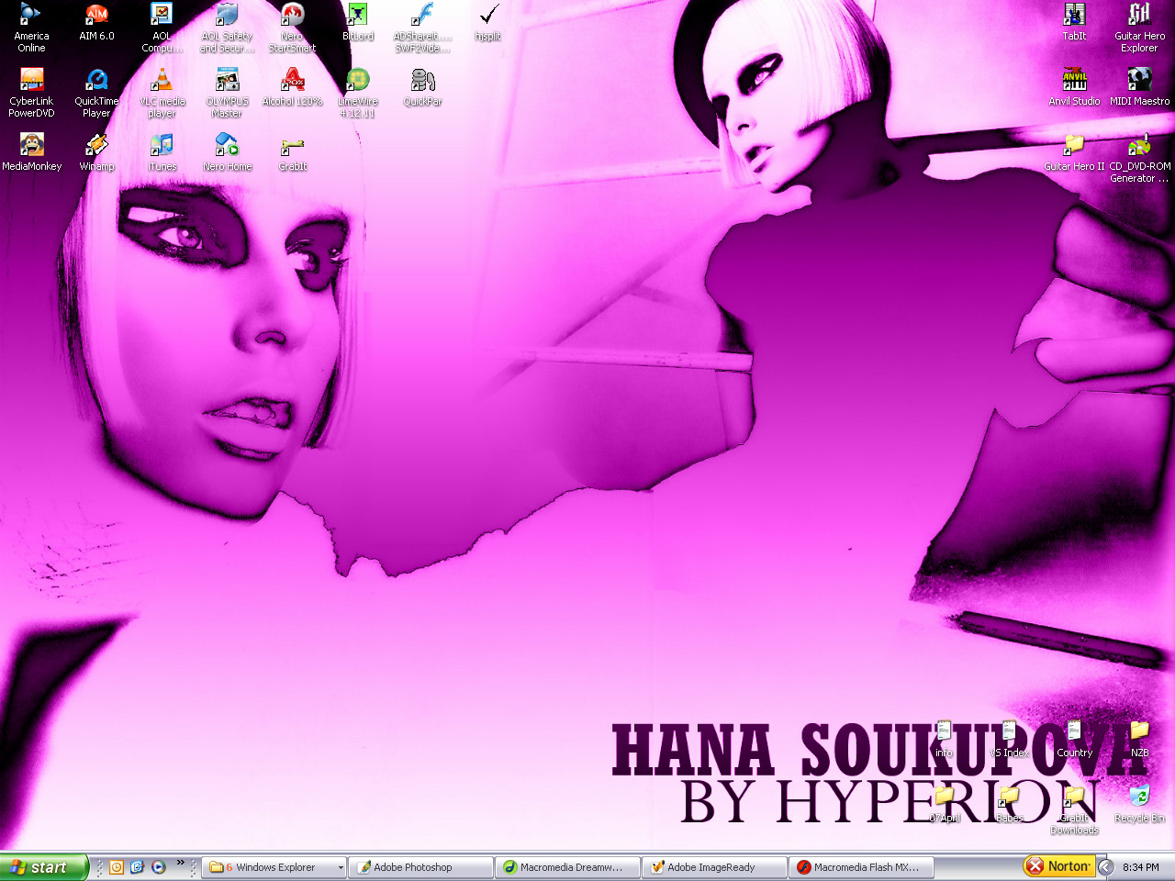Click the Start button
The image size is (1175, 881).
tap(43, 867)
